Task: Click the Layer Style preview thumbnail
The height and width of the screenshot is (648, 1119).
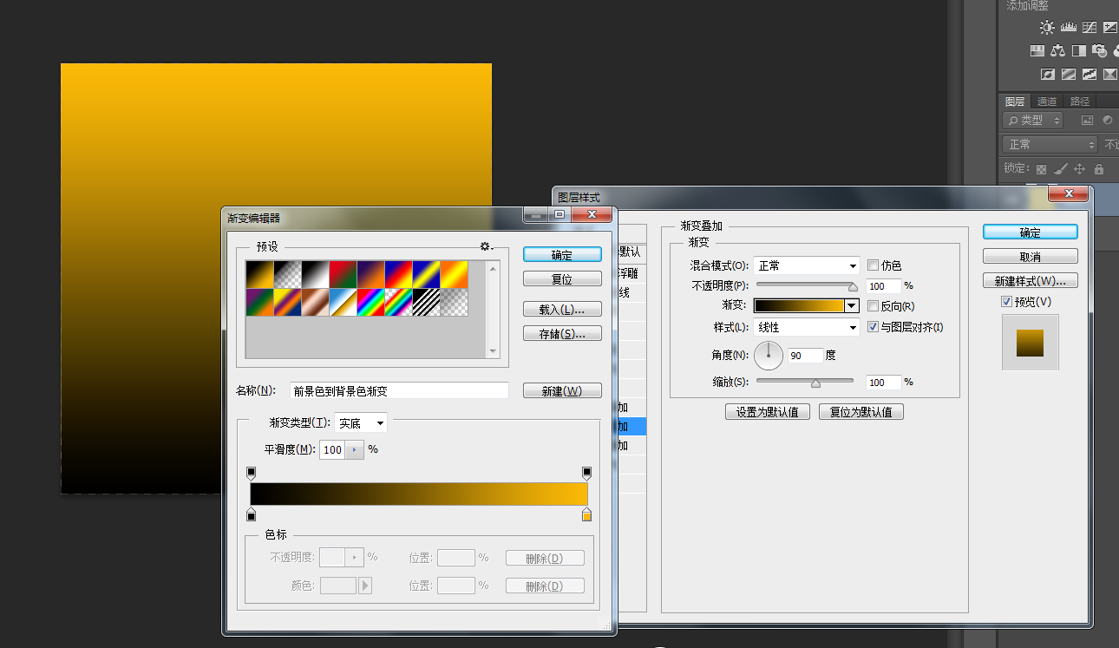Action: [x=1031, y=342]
